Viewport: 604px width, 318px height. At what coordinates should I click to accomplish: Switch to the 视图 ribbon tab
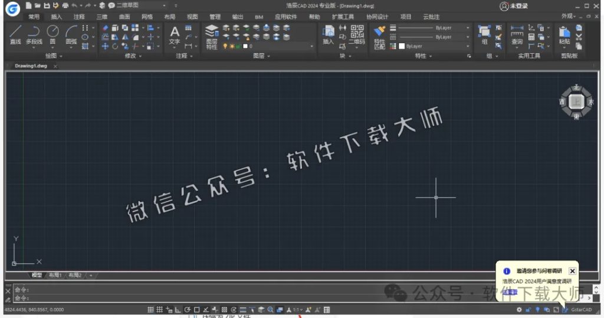click(192, 17)
